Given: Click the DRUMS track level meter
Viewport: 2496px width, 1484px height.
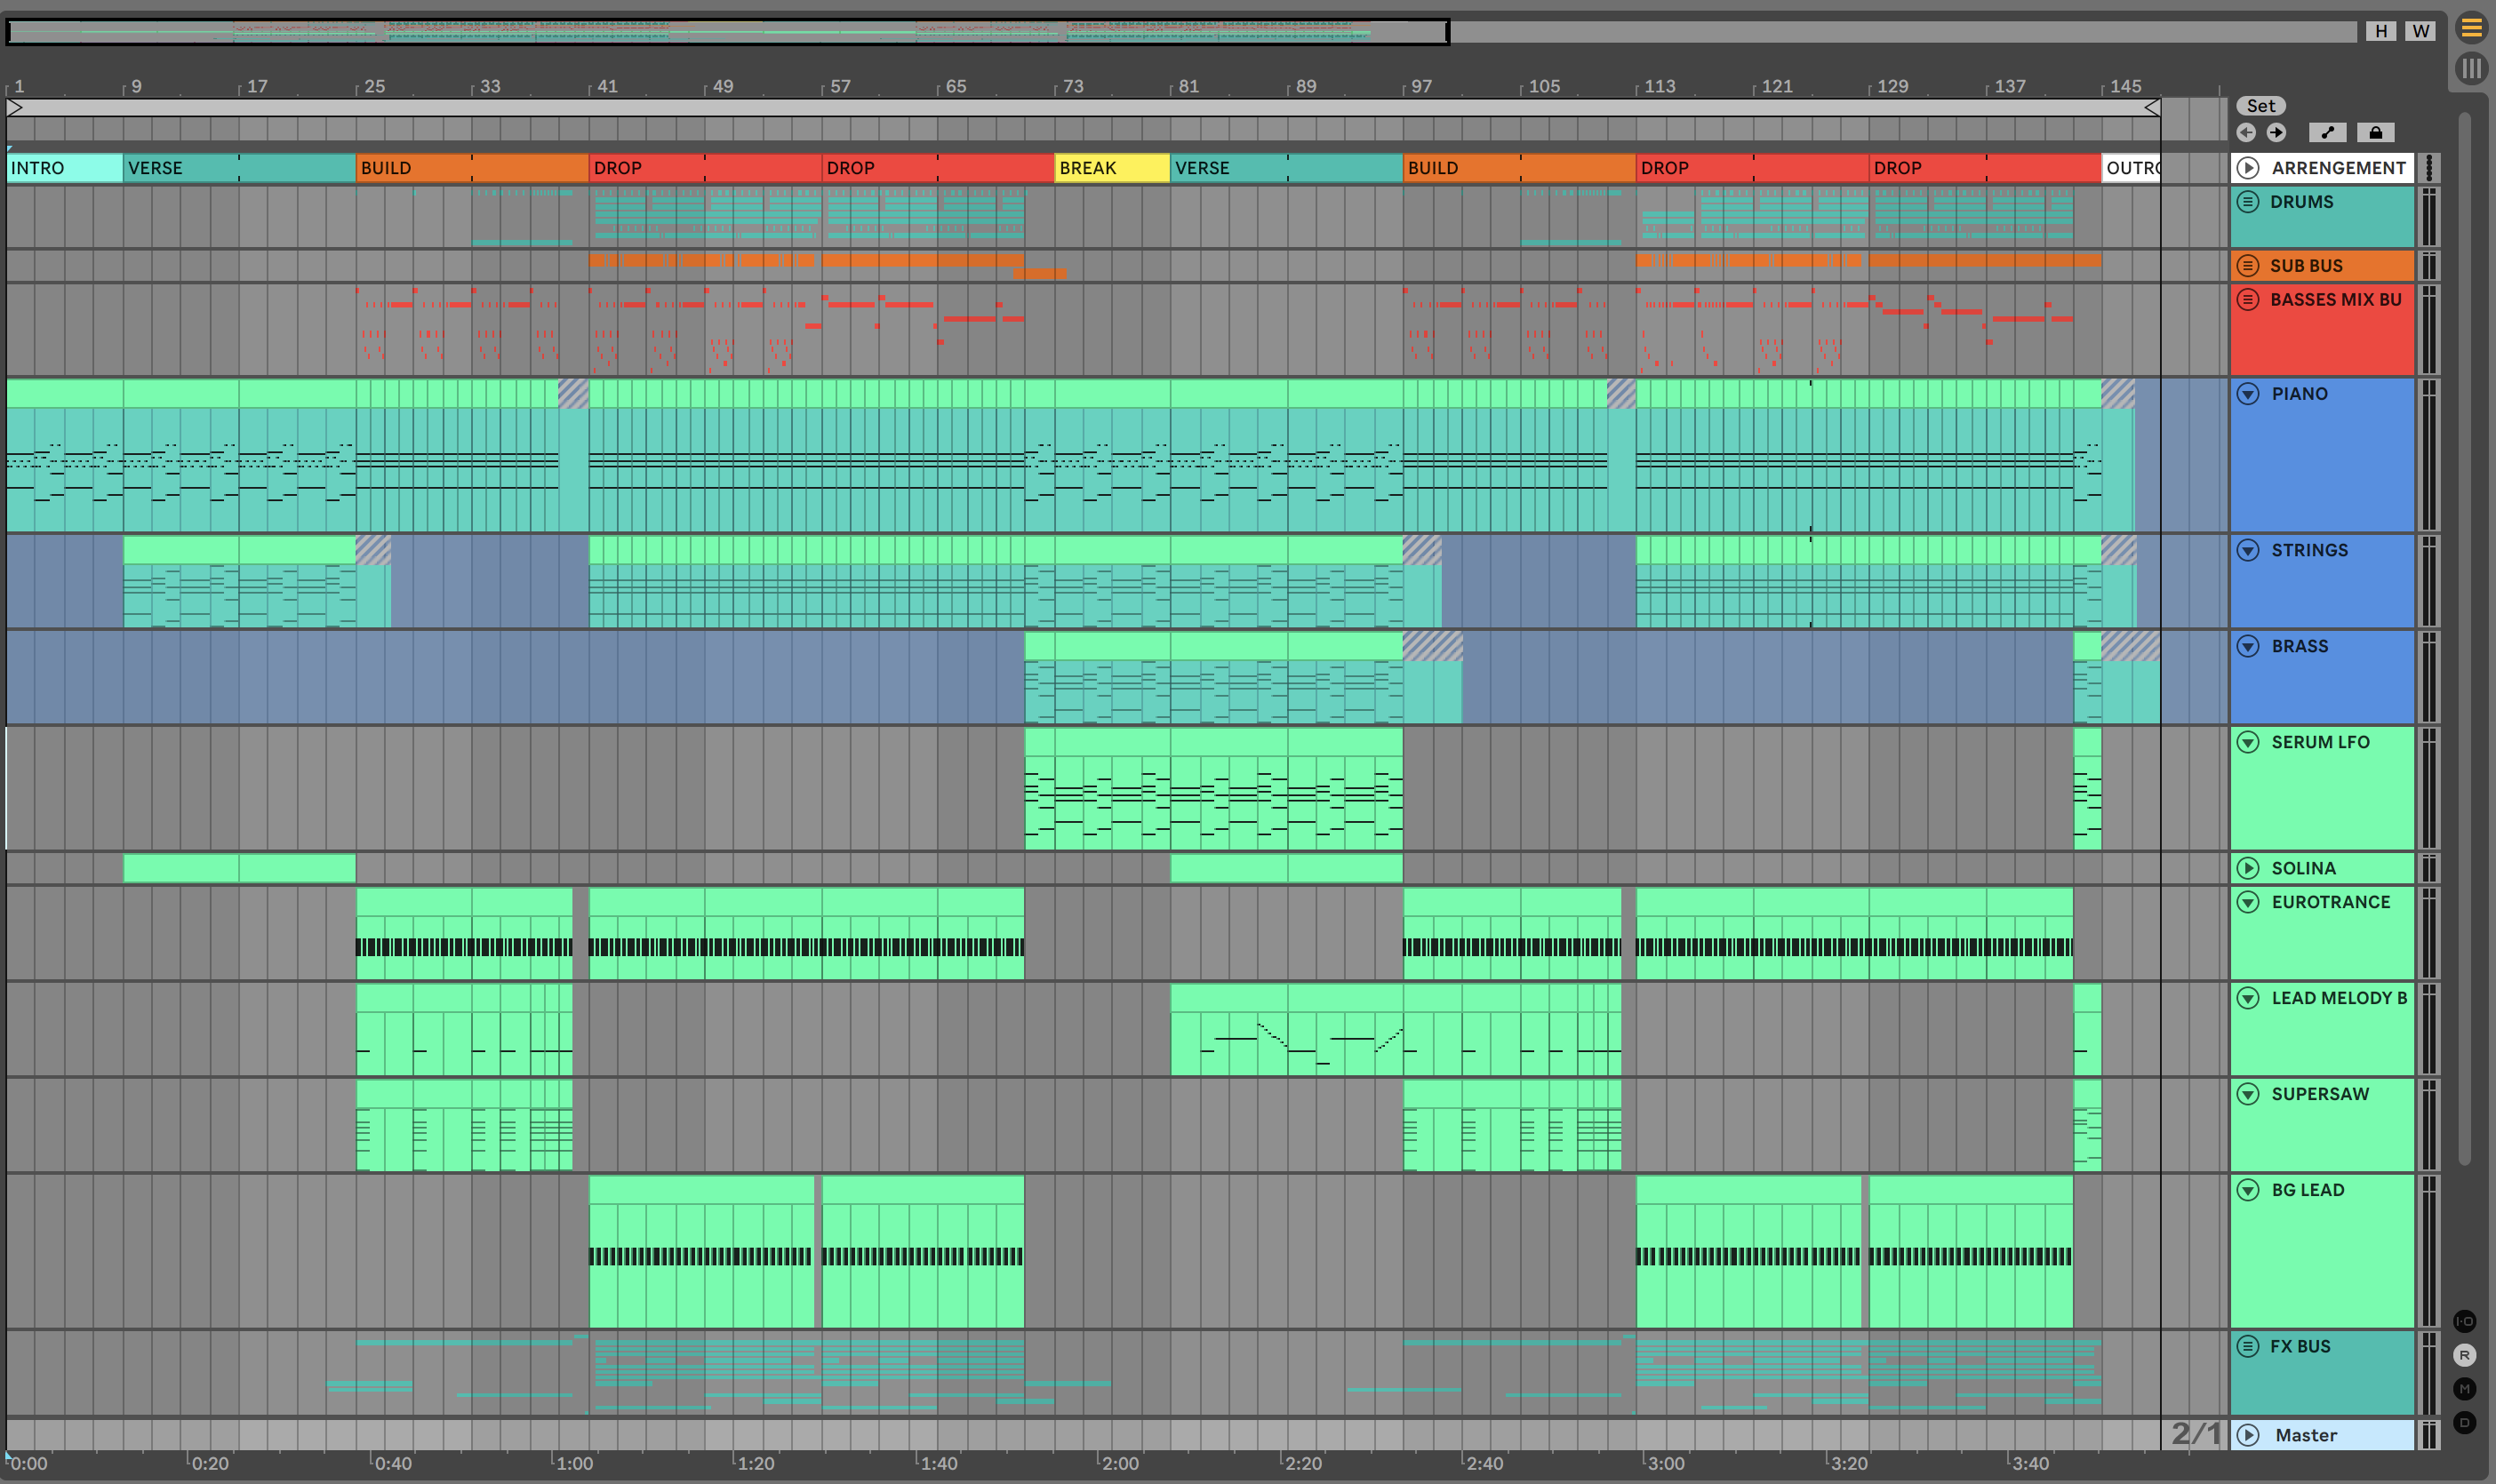Looking at the screenshot, I should point(2429,217).
